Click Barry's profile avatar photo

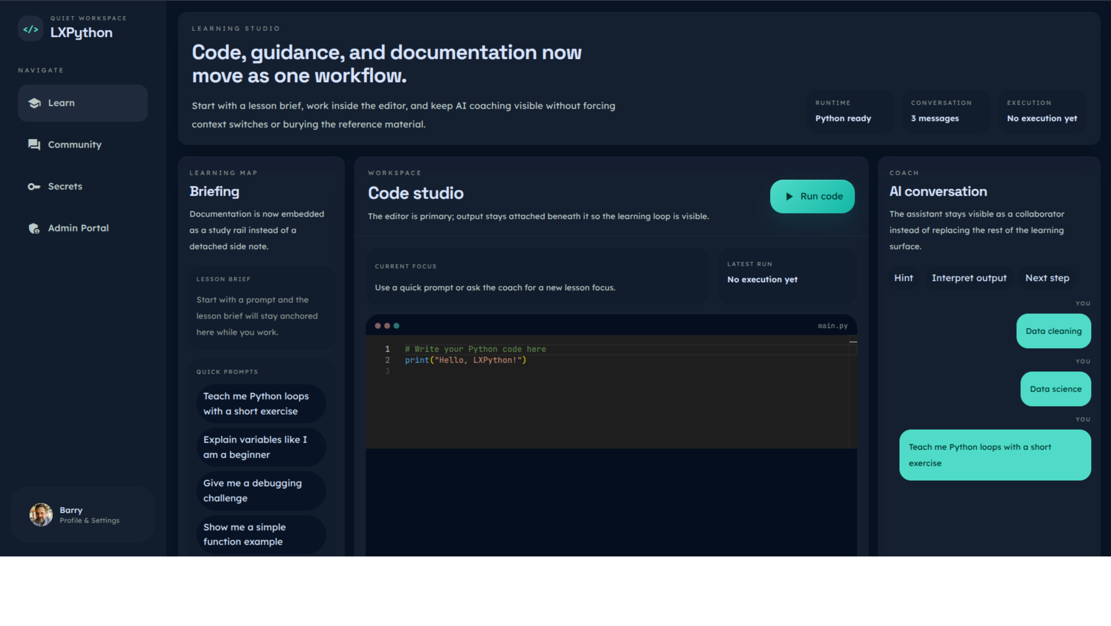click(41, 514)
